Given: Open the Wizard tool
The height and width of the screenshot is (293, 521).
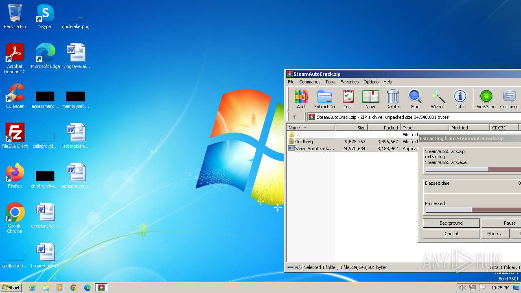Looking at the screenshot, I should (438, 99).
